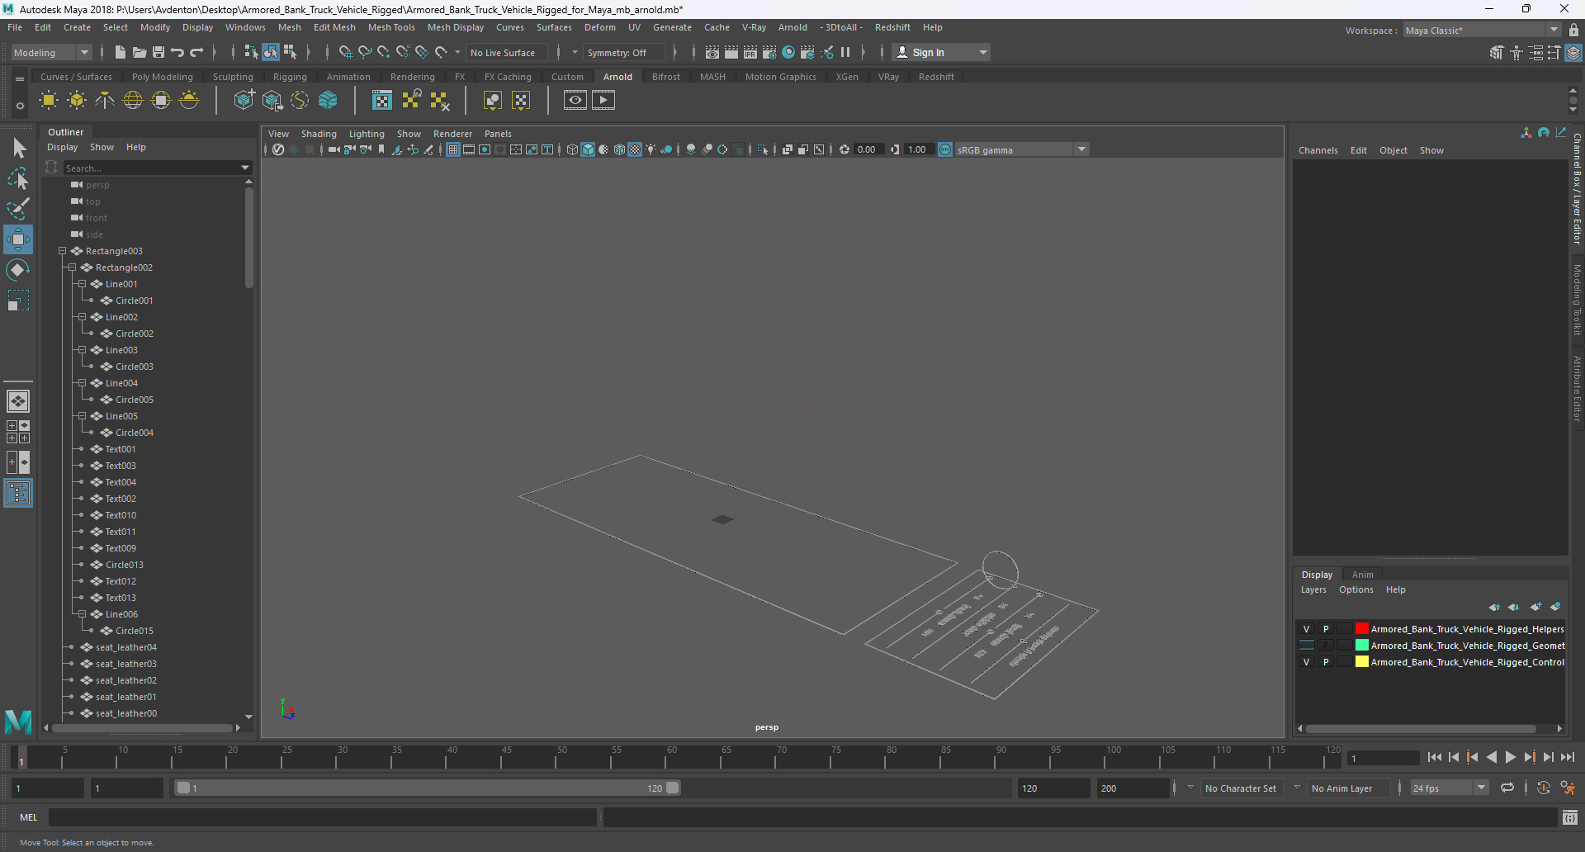This screenshot has width=1585, height=852.
Task: Toggle the Outliner layout icon
Action: pos(18,494)
